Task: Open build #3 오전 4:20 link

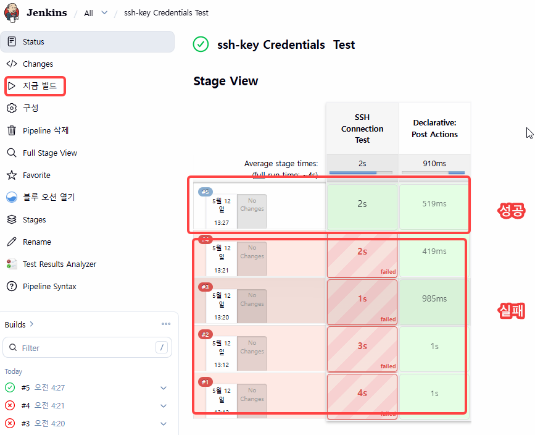Action: 43,424
